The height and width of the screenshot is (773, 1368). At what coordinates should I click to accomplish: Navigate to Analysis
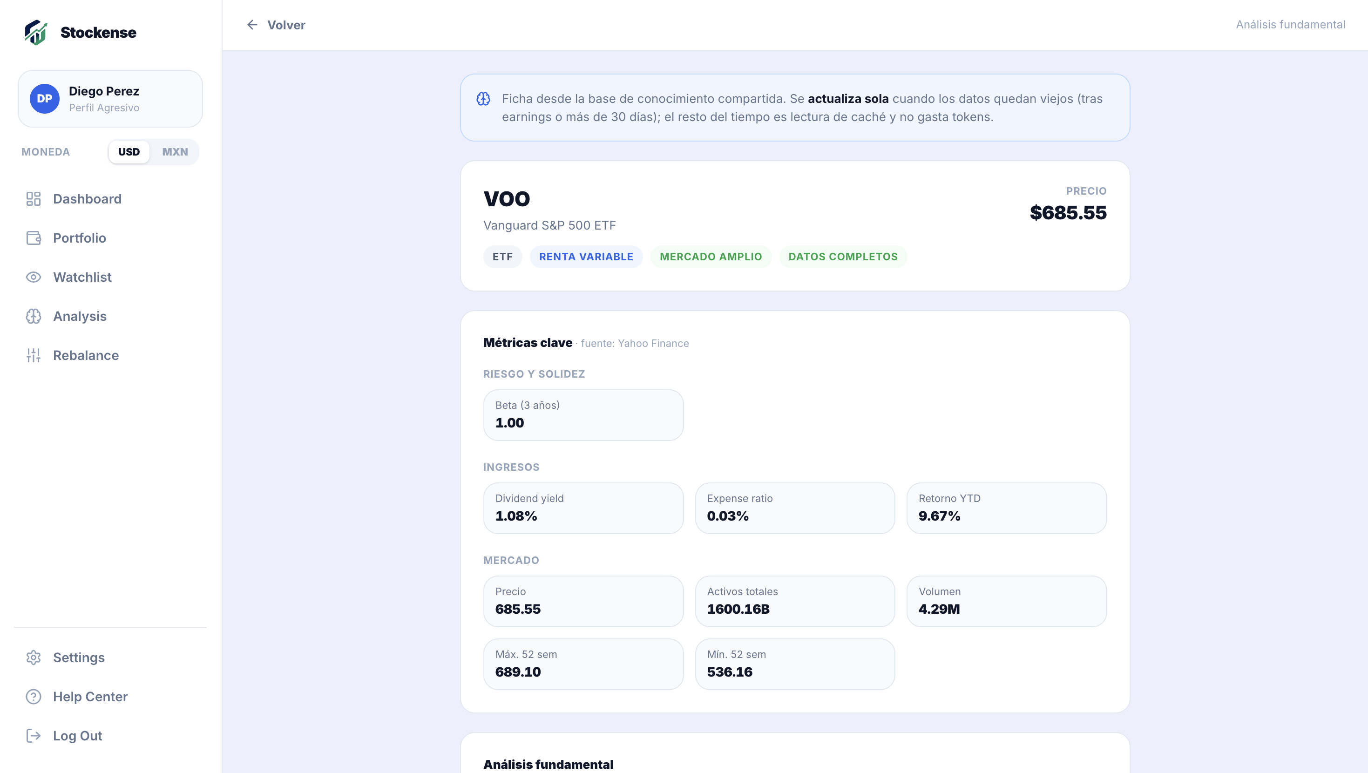[110, 317]
